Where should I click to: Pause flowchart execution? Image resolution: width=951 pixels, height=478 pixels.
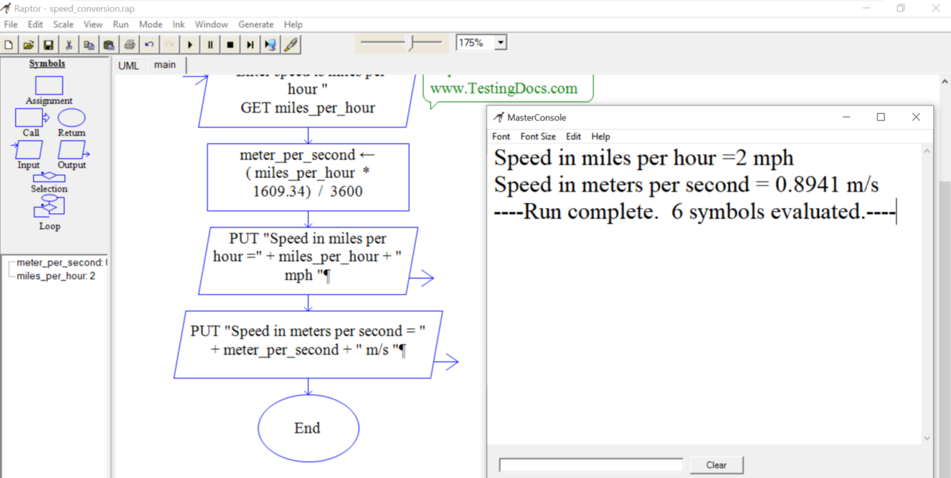209,44
